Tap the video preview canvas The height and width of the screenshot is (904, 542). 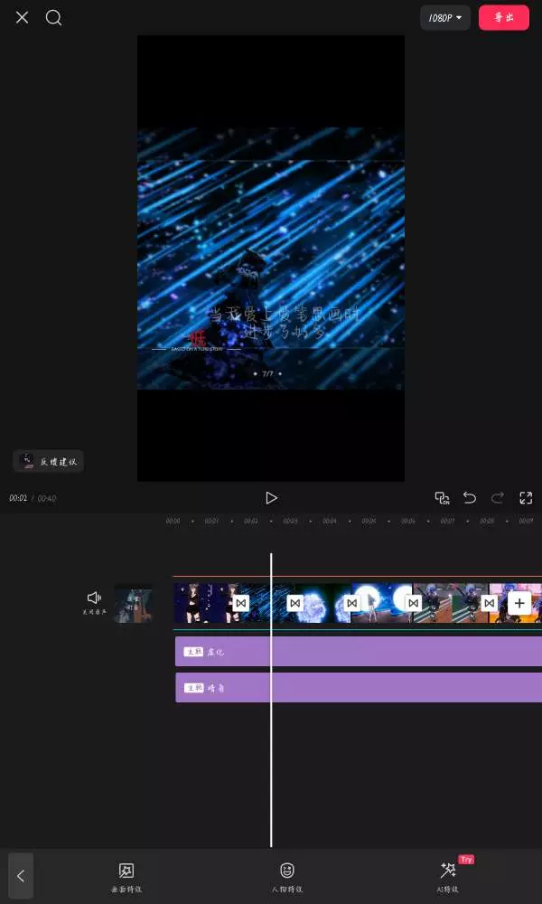pyautogui.click(x=271, y=259)
